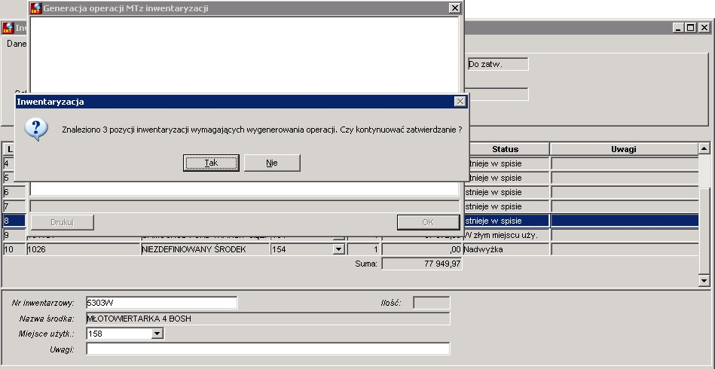Click table scrollbar down arrow
Viewport: 715px width, 369px height.
tap(704, 281)
